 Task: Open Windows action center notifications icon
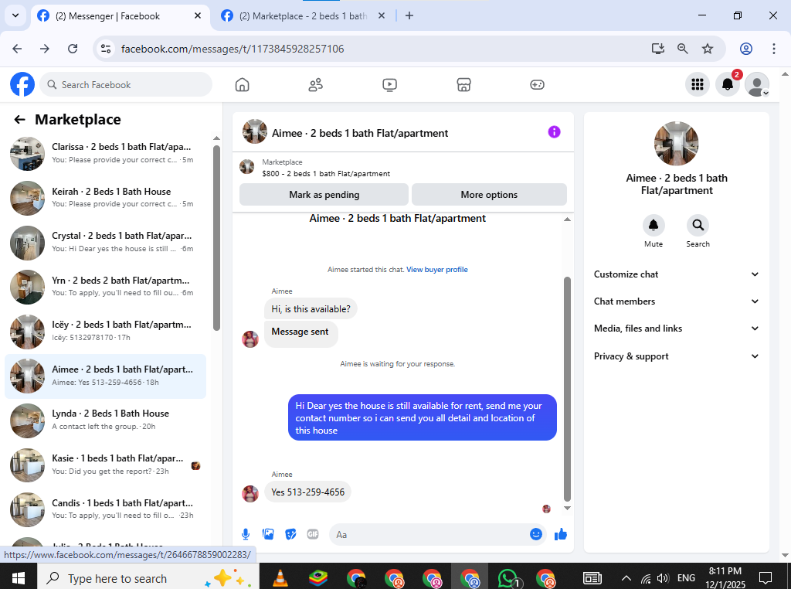[x=766, y=578]
